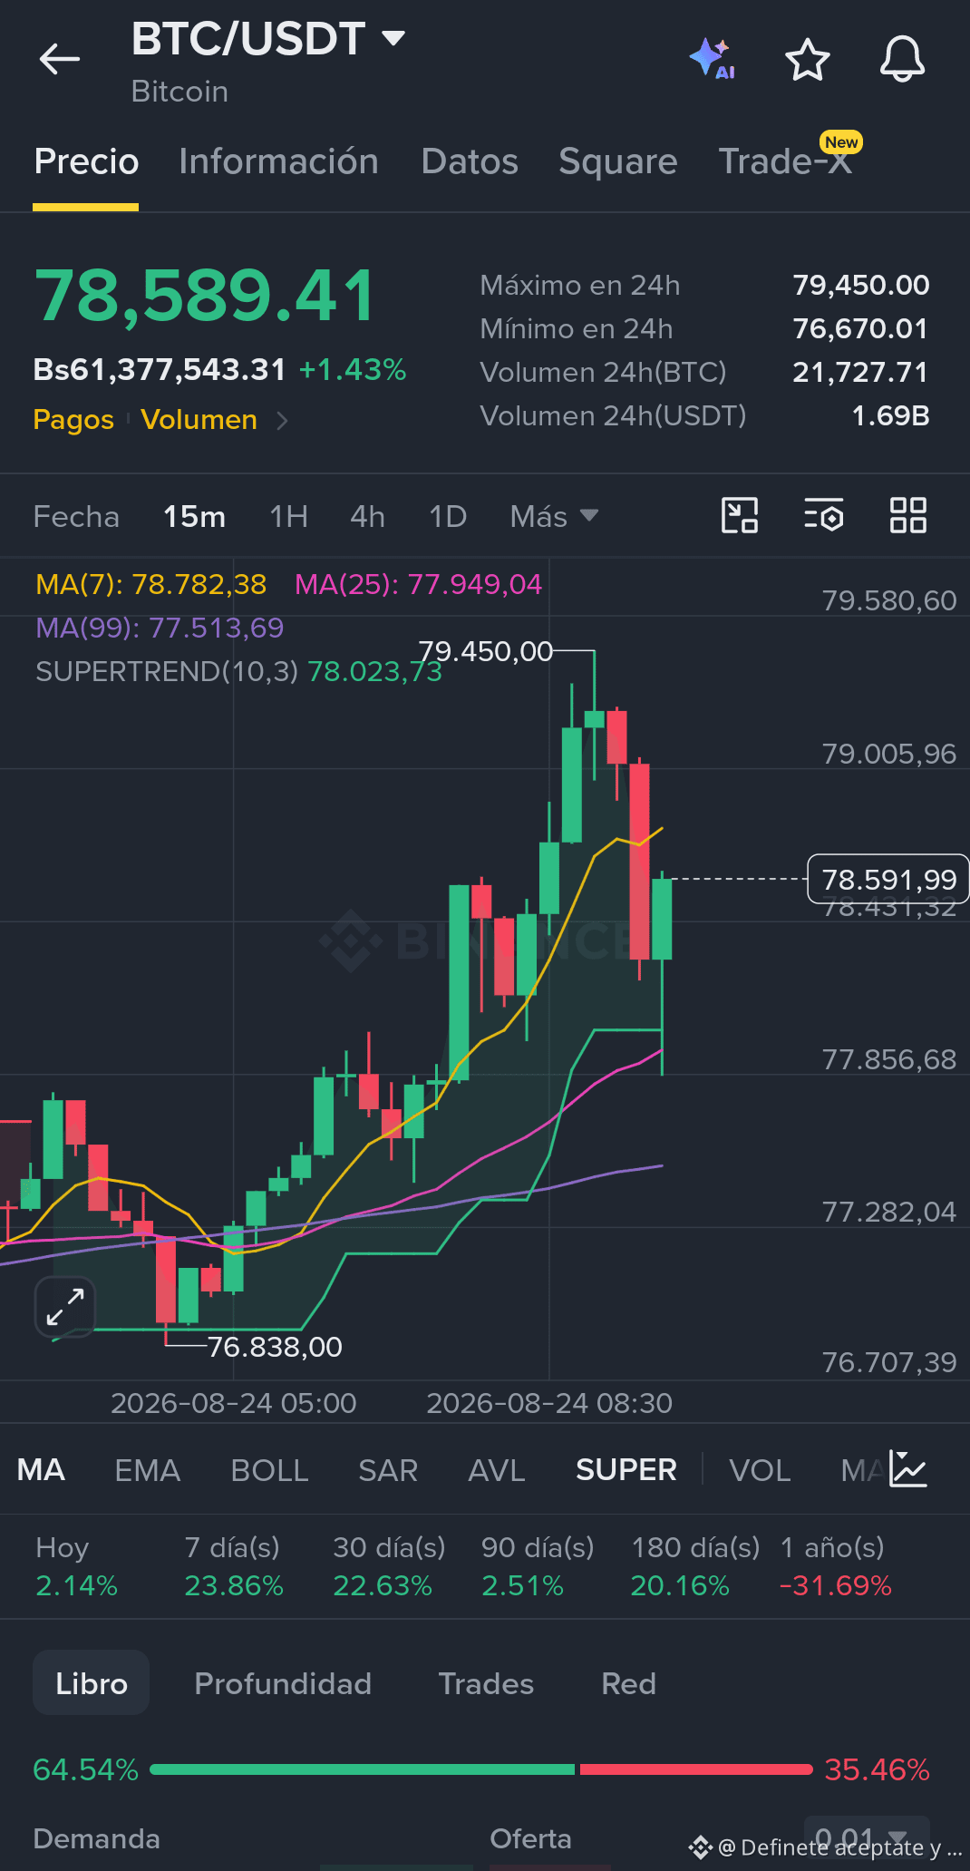Select the Trades view

[486, 1683]
